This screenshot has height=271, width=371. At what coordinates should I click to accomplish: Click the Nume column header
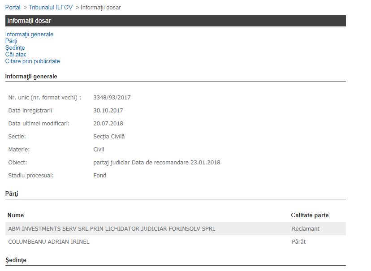tap(16, 215)
